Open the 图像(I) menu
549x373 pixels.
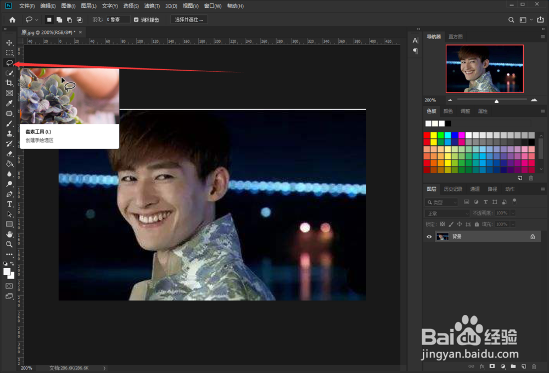68,6
